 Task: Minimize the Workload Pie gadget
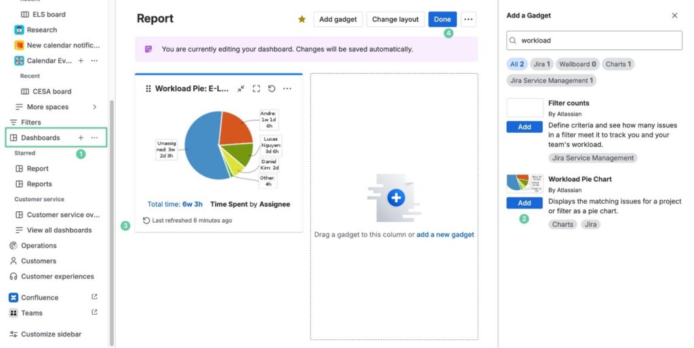point(241,89)
